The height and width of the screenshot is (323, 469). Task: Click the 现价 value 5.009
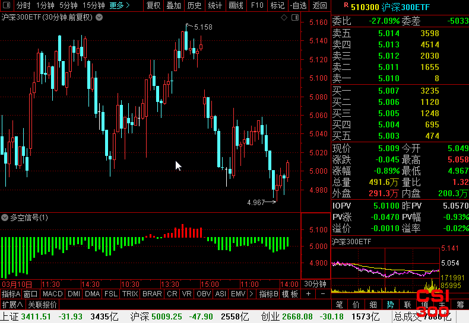point(388,148)
